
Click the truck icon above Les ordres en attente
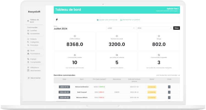(117, 55)
